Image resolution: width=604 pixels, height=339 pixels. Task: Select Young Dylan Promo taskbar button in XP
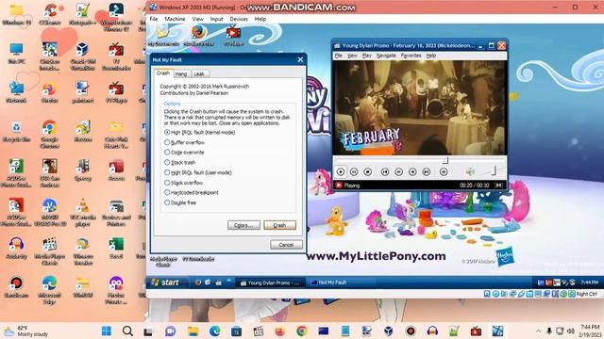click(270, 282)
